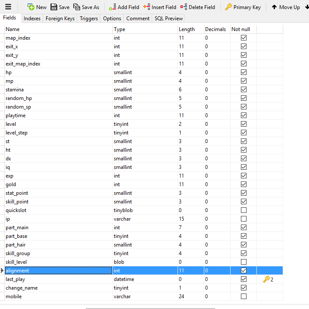Select the exit_map_index field name
Image resolution: width=309 pixels, height=309 pixels.
click(x=23, y=64)
